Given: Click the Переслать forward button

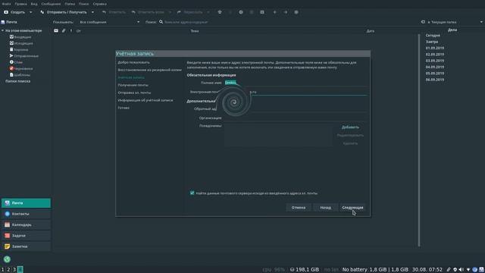Looking at the screenshot, I should coord(189,12).
